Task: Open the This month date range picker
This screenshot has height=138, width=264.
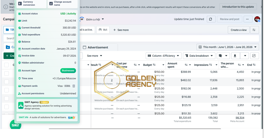Action: [228, 47]
